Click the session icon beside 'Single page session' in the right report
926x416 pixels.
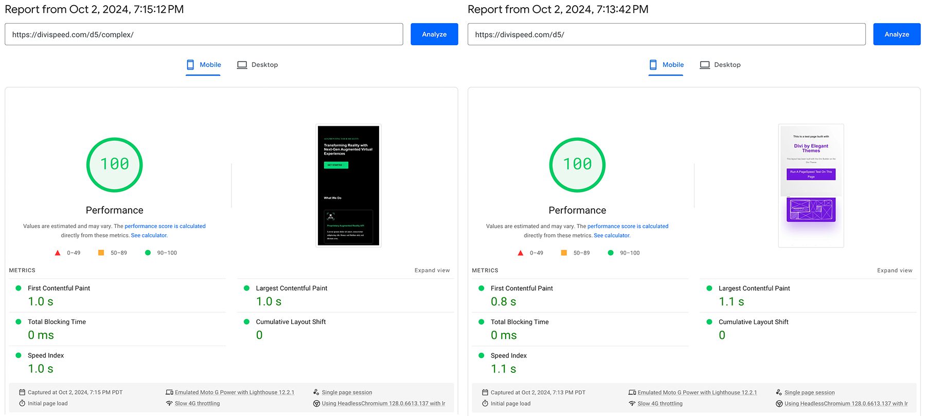click(779, 392)
